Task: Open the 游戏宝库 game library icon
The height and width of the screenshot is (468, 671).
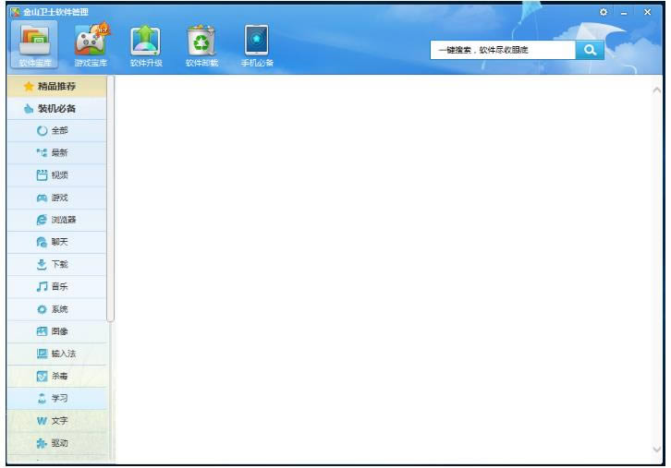Action: pyautogui.click(x=91, y=44)
